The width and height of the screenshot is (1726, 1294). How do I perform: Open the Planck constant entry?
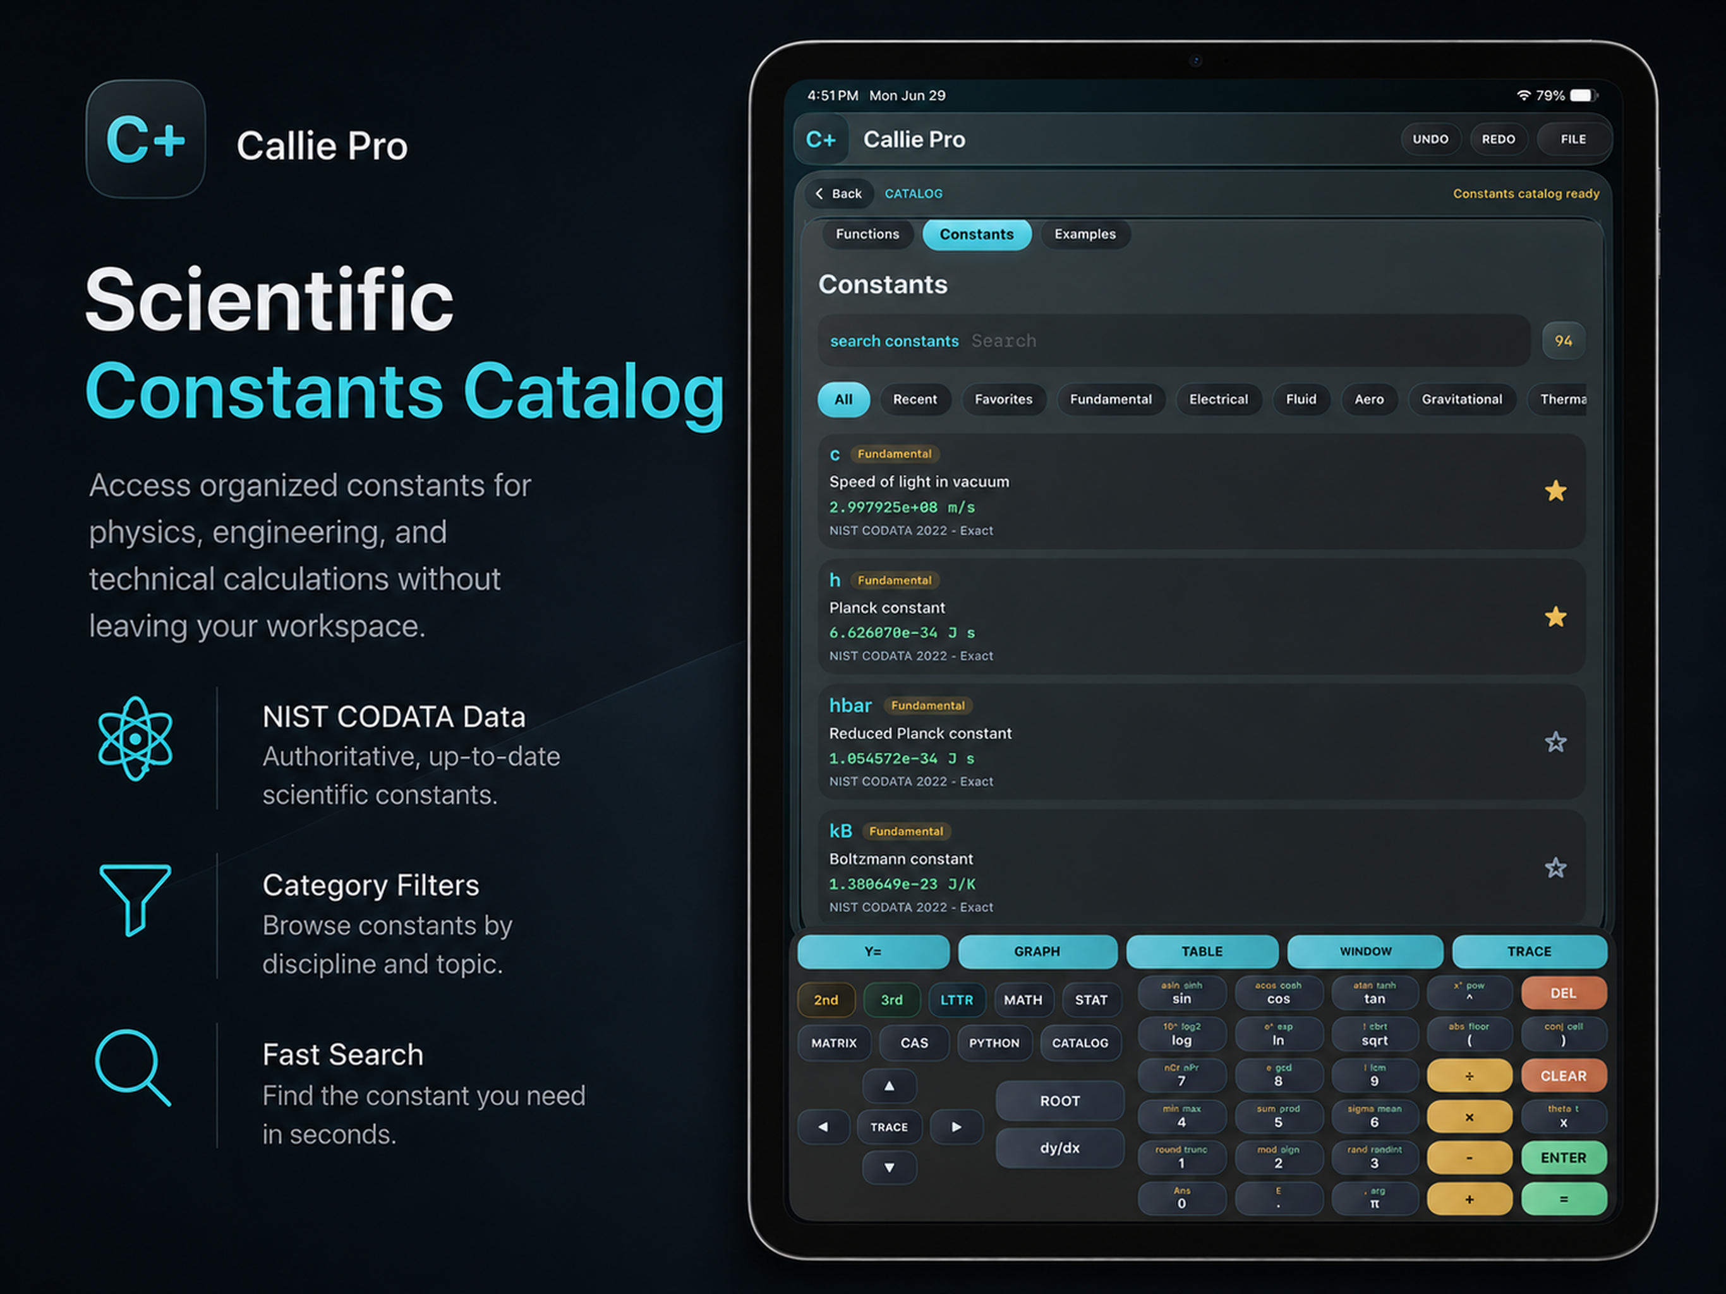pyautogui.click(x=1202, y=617)
